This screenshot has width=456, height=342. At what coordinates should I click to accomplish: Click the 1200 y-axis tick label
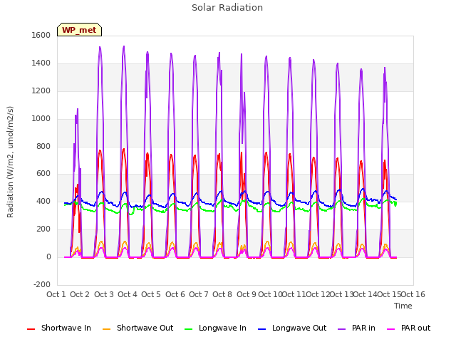click(x=41, y=90)
